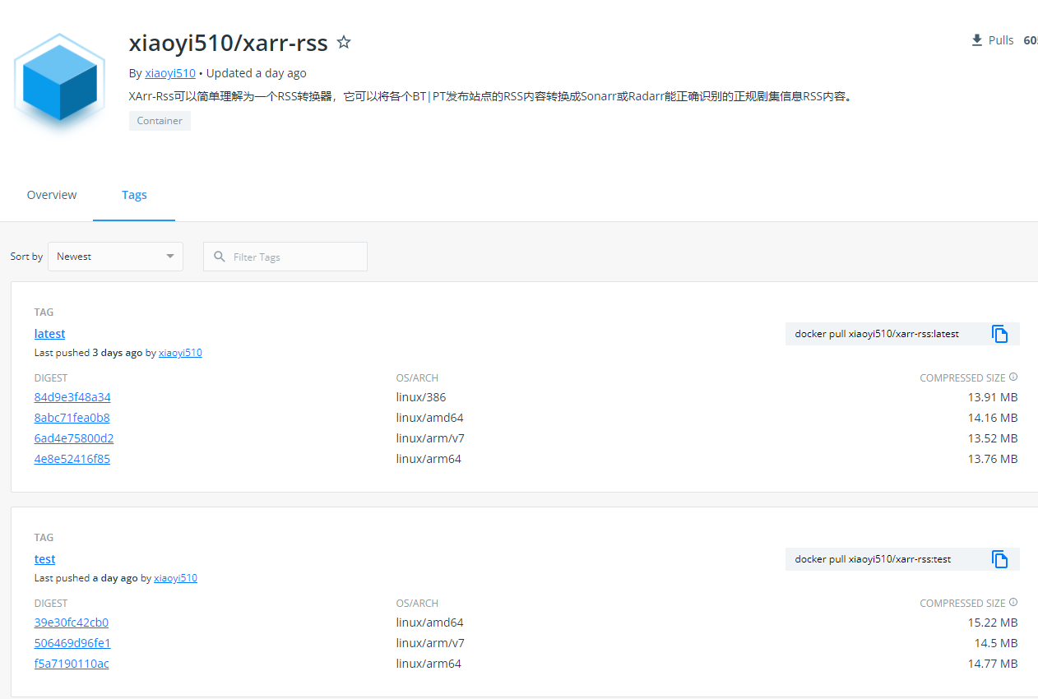Copy the docker pull command for test tag

[x=1000, y=559]
